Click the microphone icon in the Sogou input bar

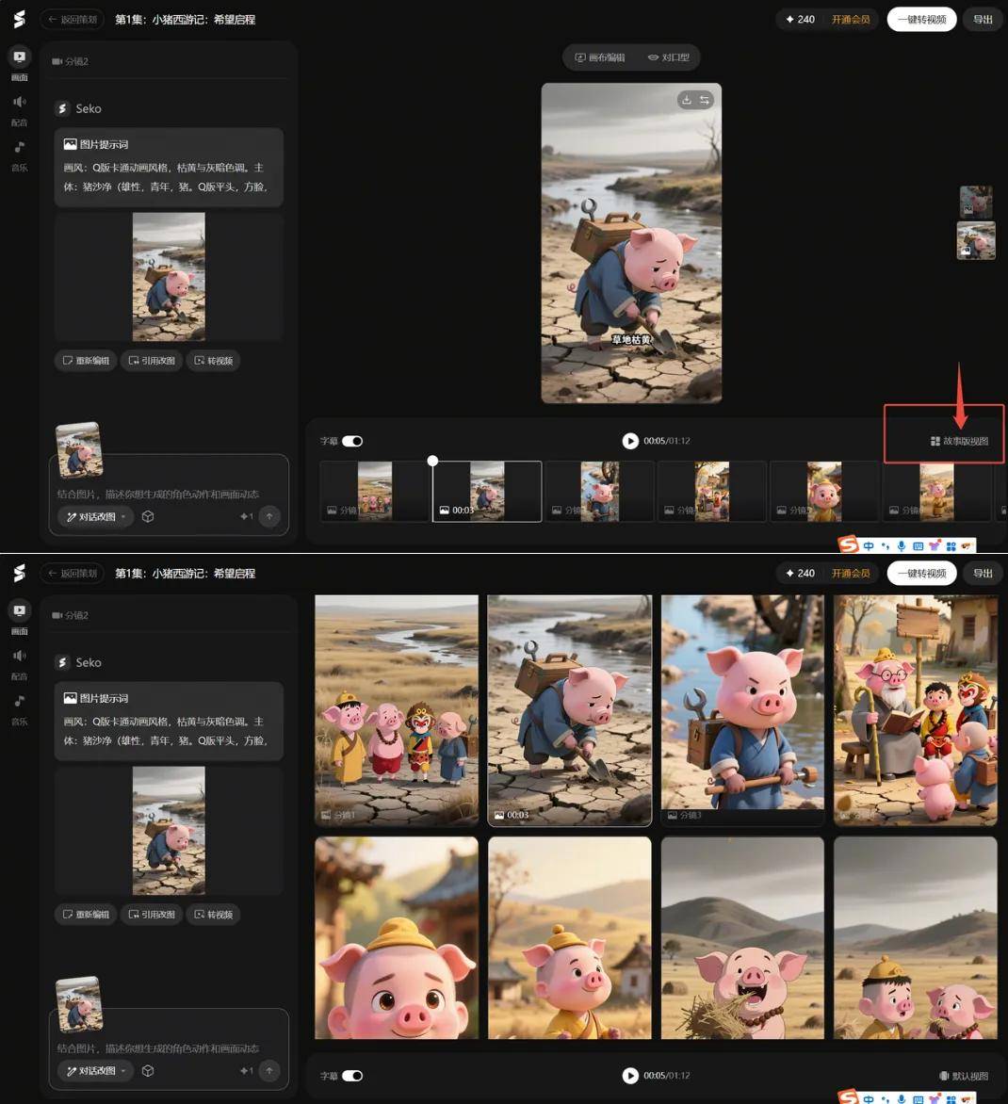(x=902, y=545)
